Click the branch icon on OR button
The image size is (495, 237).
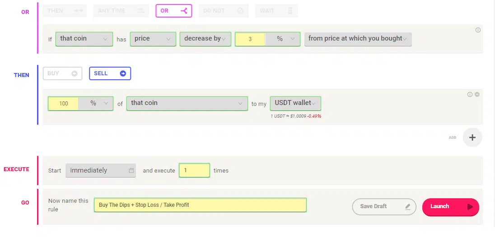[x=184, y=11]
